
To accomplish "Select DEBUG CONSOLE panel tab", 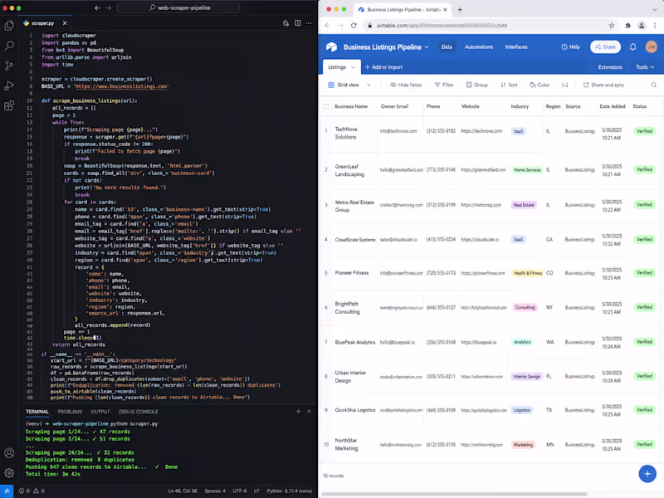I will (x=139, y=412).
